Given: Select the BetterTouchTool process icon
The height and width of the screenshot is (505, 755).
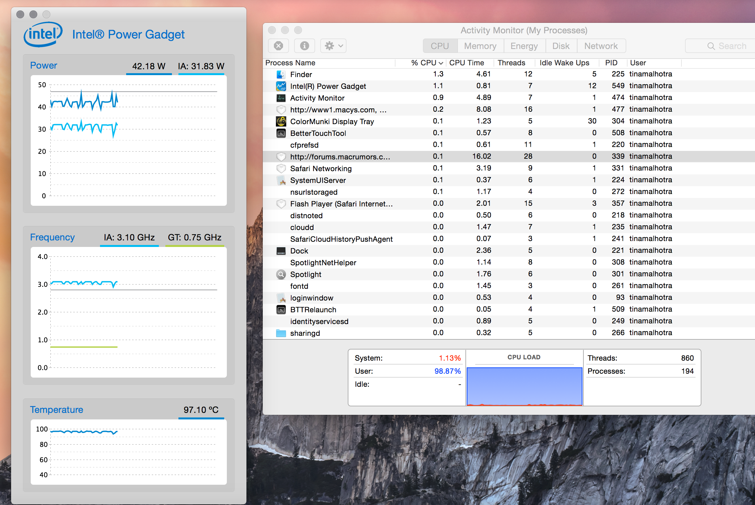Looking at the screenshot, I should [281, 133].
